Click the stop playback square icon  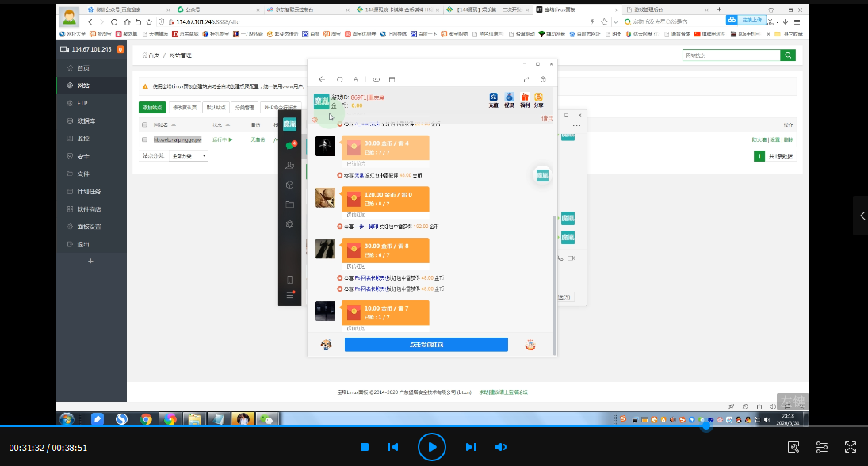[x=365, y=447]
